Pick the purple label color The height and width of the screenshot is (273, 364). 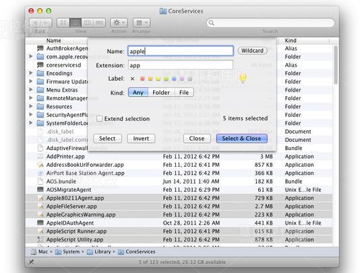[x=182, y=79]
